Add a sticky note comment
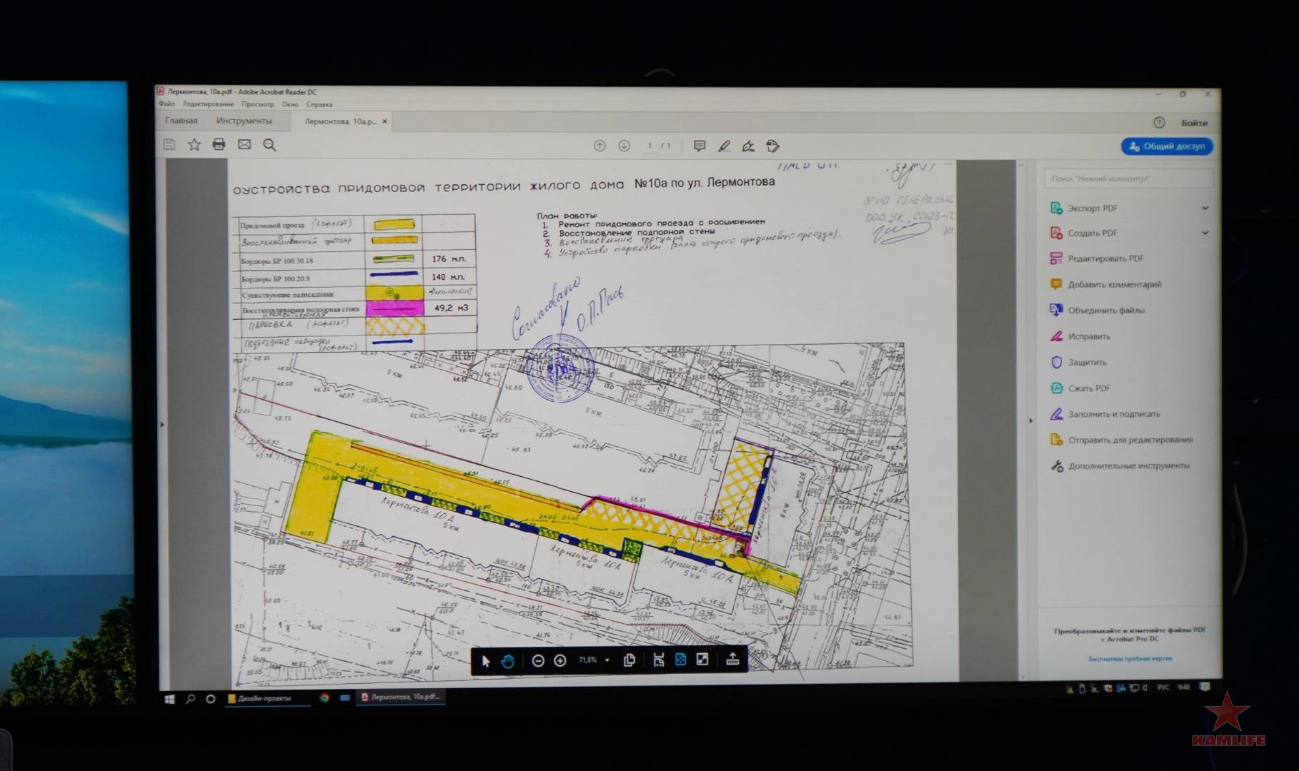The width and height of the screenshot is (1299, 771). pos(700,146)
